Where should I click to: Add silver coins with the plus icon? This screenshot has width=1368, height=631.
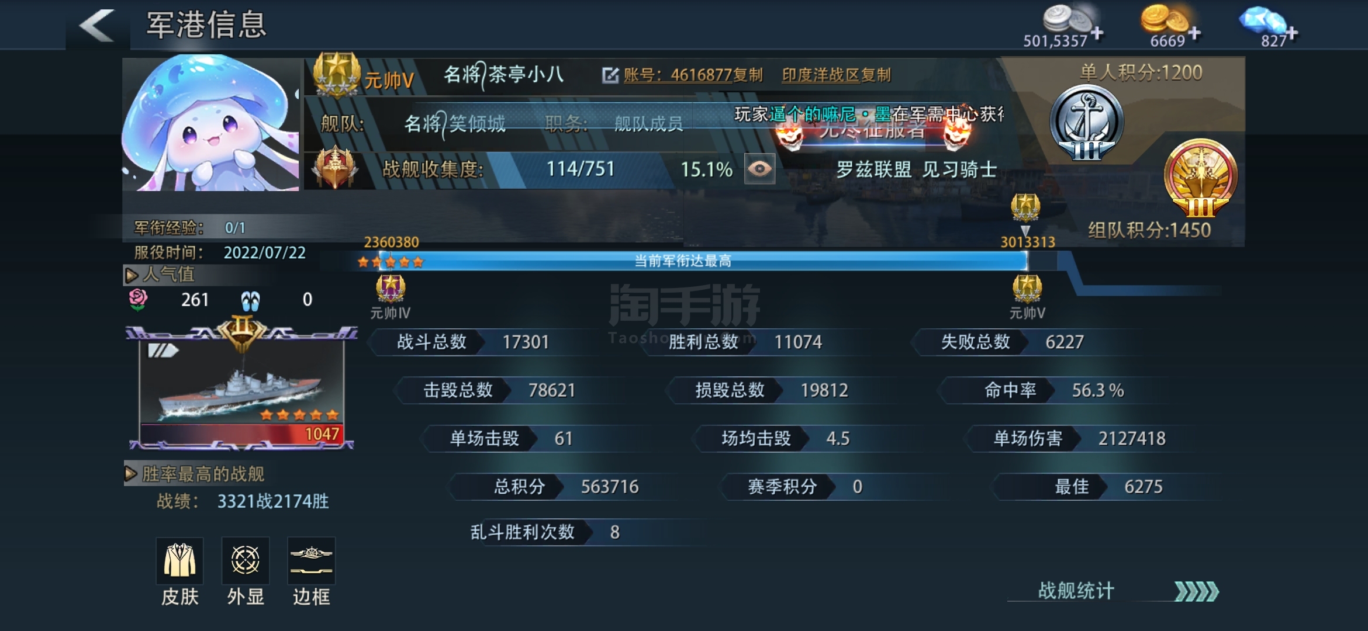point(1097,33)
